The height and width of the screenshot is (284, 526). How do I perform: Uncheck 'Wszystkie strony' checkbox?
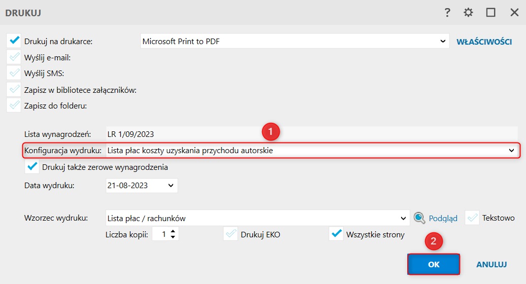pyautogui.click(x=336, y=234)
